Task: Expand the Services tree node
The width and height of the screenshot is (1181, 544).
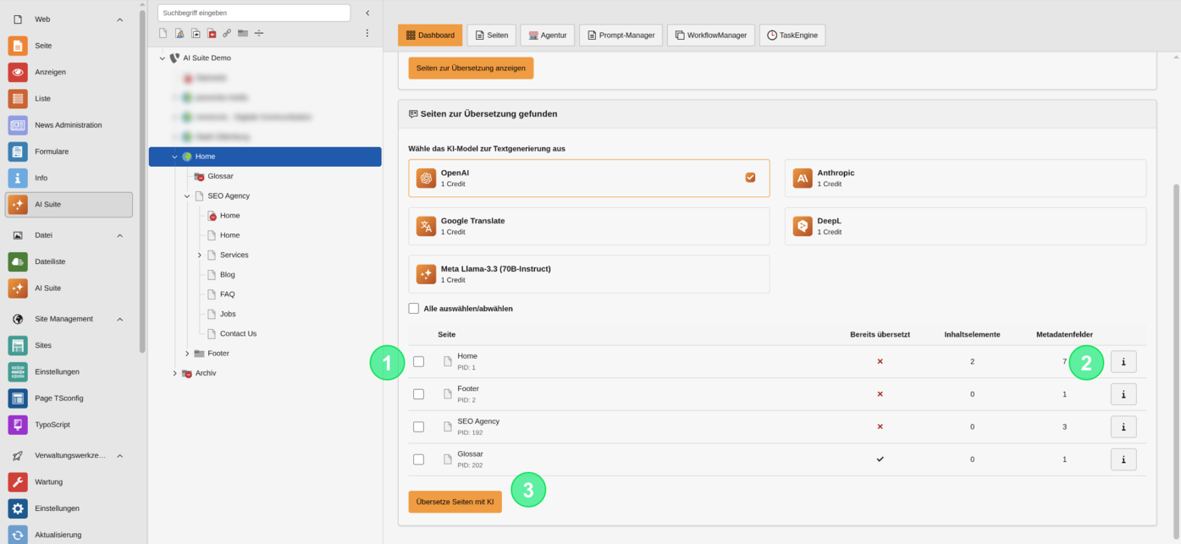Action: [x=200, y=256]
